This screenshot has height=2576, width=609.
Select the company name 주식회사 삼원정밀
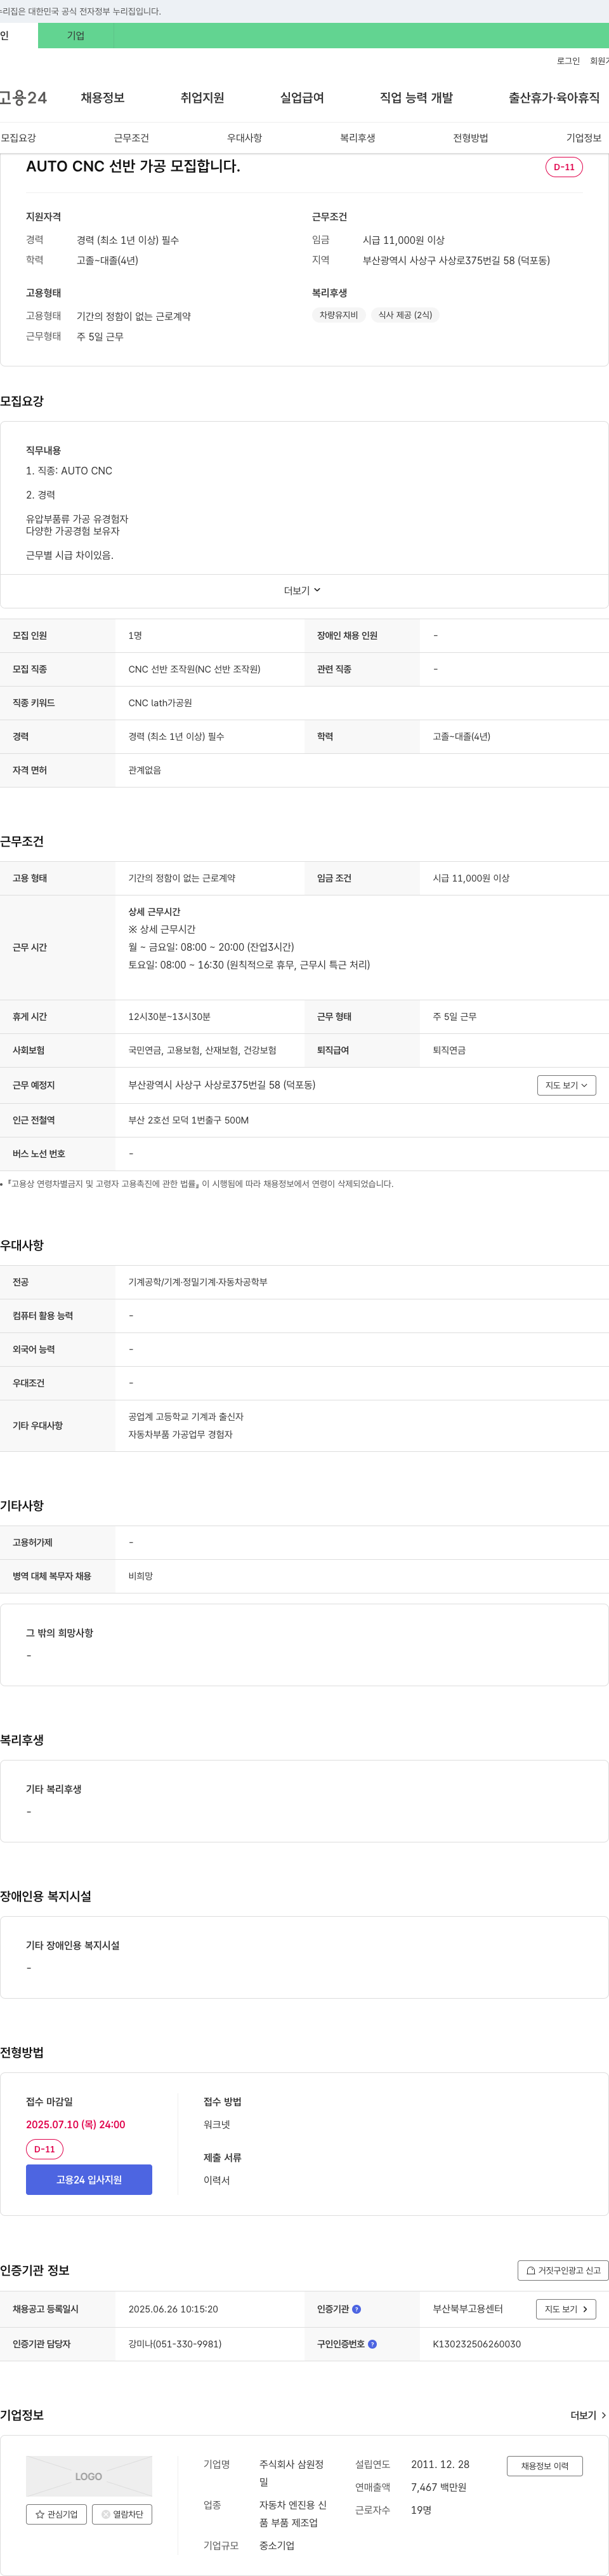click(292, 2474)
